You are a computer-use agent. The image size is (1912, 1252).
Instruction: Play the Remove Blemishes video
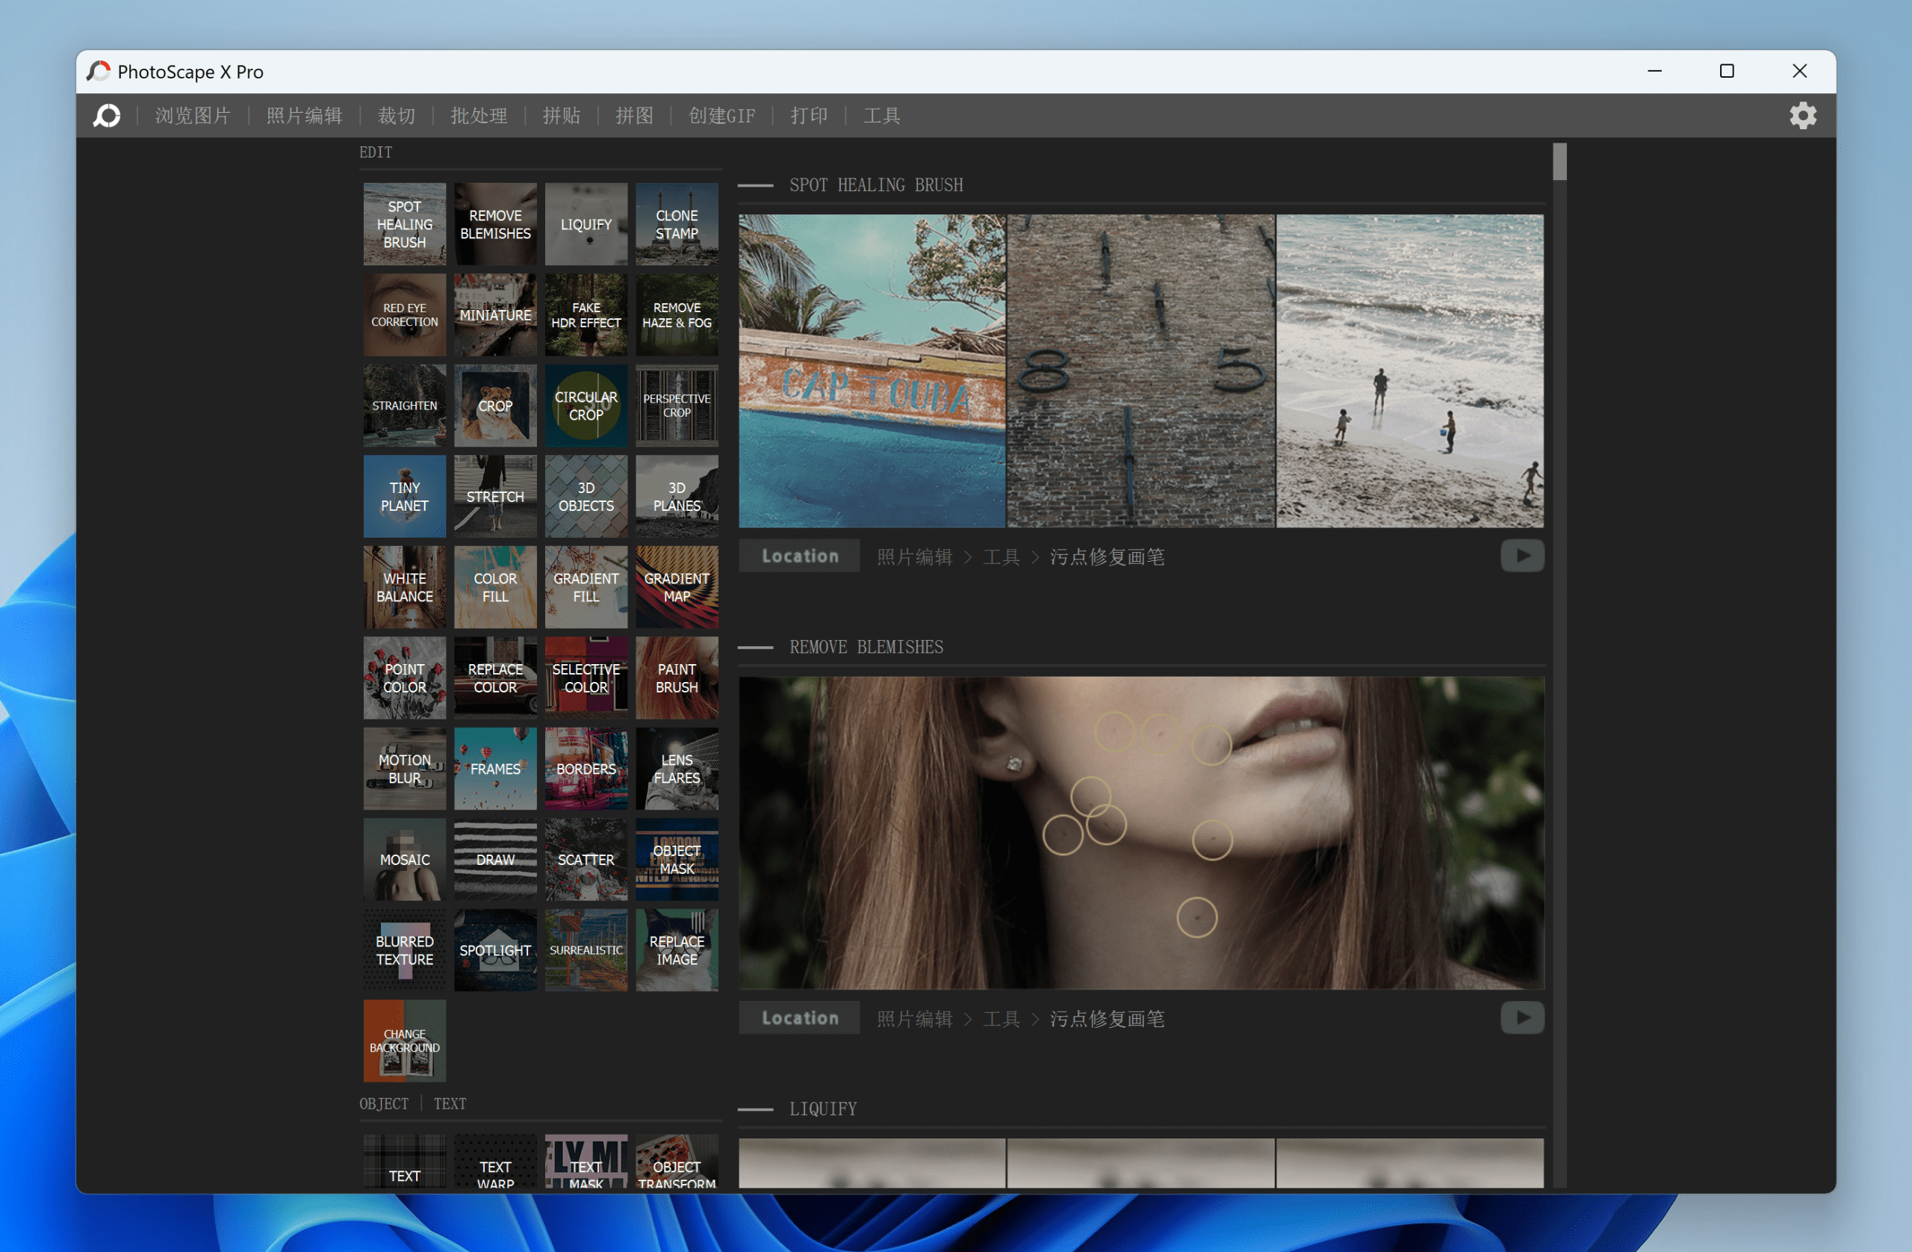point(1521,1018)
